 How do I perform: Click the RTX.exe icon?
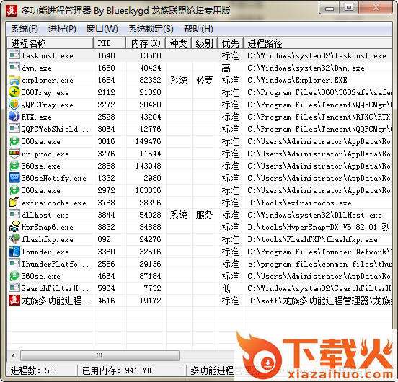coord(14,117)
